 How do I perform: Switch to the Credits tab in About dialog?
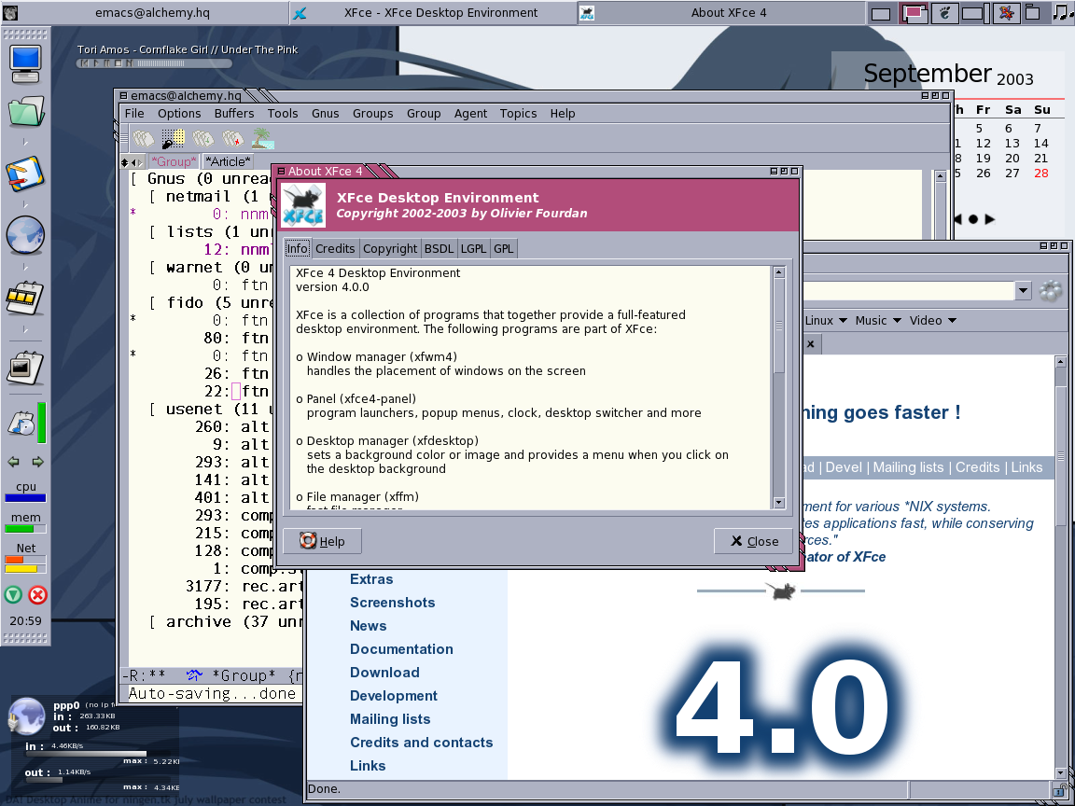click(335, 248)
